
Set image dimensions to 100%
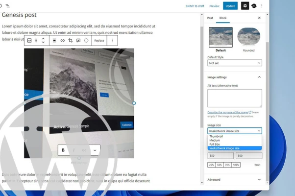(236, 165)
